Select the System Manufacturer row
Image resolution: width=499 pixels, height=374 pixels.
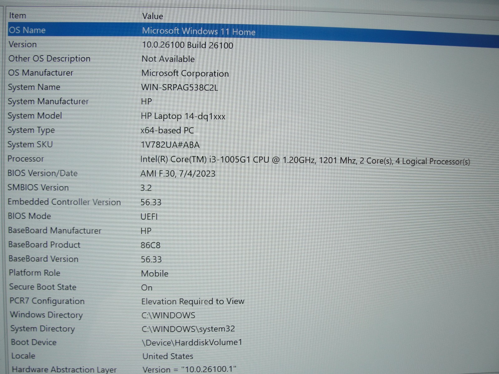tap(48, 102)
